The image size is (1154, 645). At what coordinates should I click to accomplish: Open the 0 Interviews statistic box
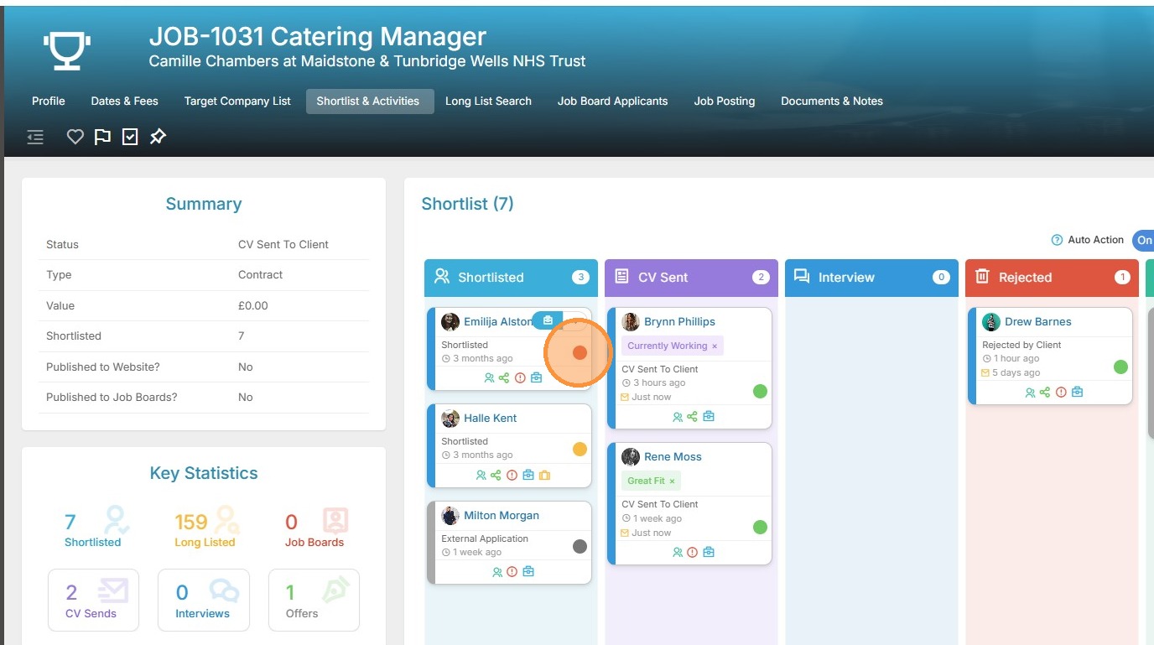coord(204,600)
